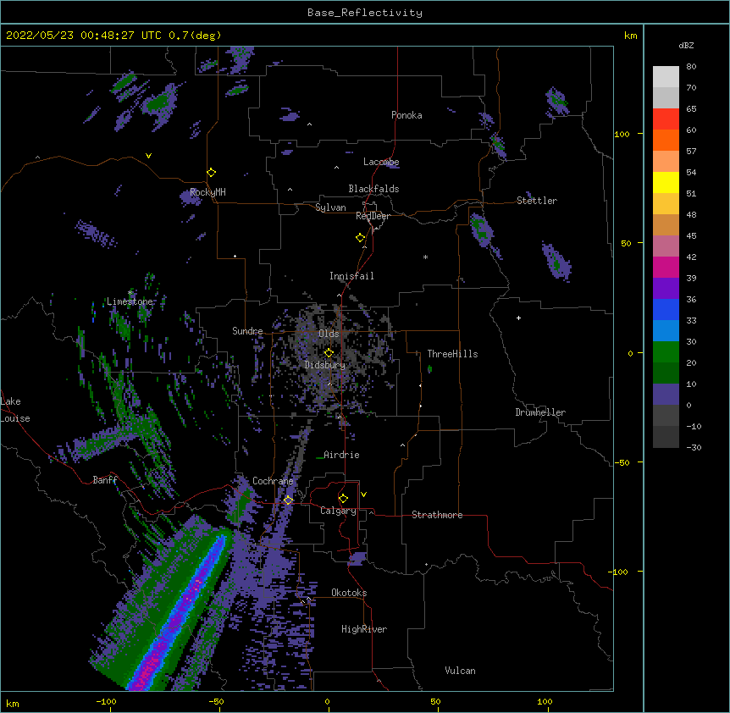This screenshot has height=713, width=730.
Task: Click the Banff label
Action: 105,480
